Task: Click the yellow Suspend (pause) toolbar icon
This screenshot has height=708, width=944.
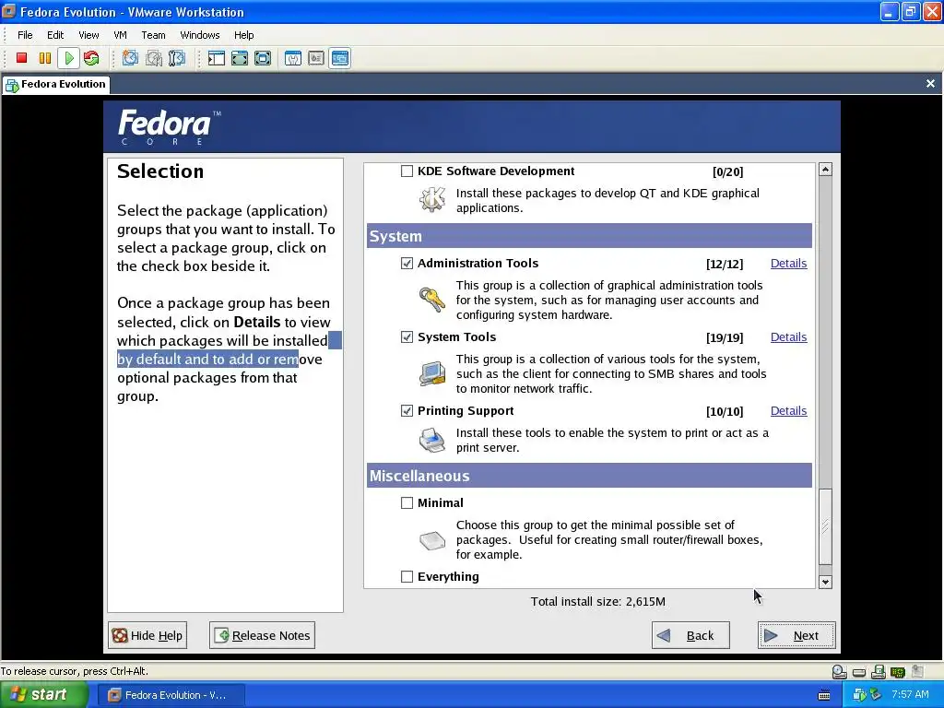Action: pos(45,58)
